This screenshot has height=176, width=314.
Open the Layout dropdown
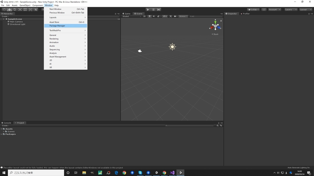coord(305,10)
